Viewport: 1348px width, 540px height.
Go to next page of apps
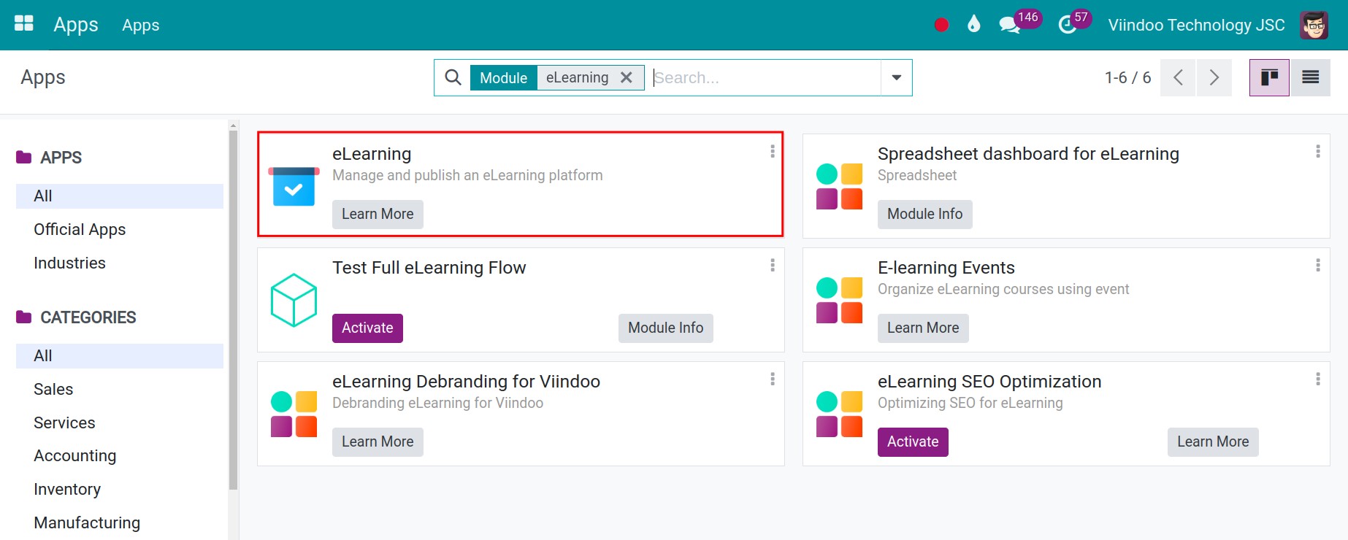1214,77
